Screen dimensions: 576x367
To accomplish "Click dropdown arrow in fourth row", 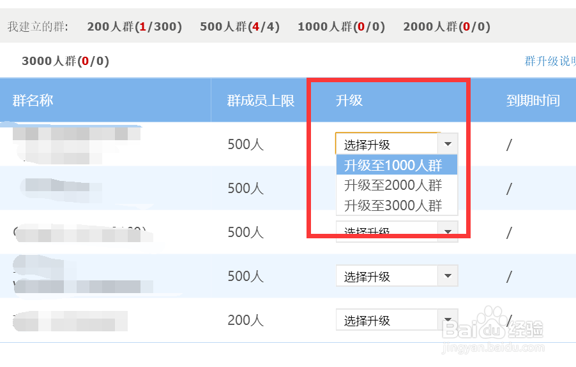I will (x=448, y=277).
